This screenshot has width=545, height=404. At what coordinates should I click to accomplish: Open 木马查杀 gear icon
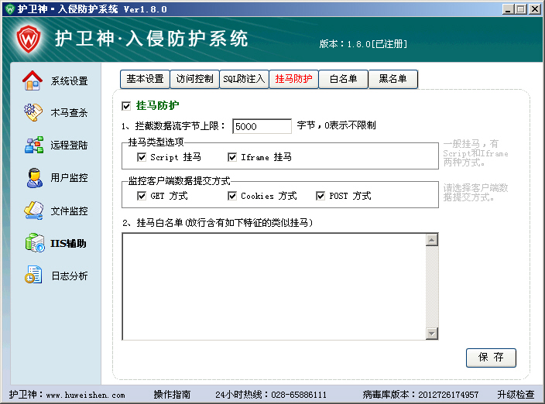pos(33,112)
